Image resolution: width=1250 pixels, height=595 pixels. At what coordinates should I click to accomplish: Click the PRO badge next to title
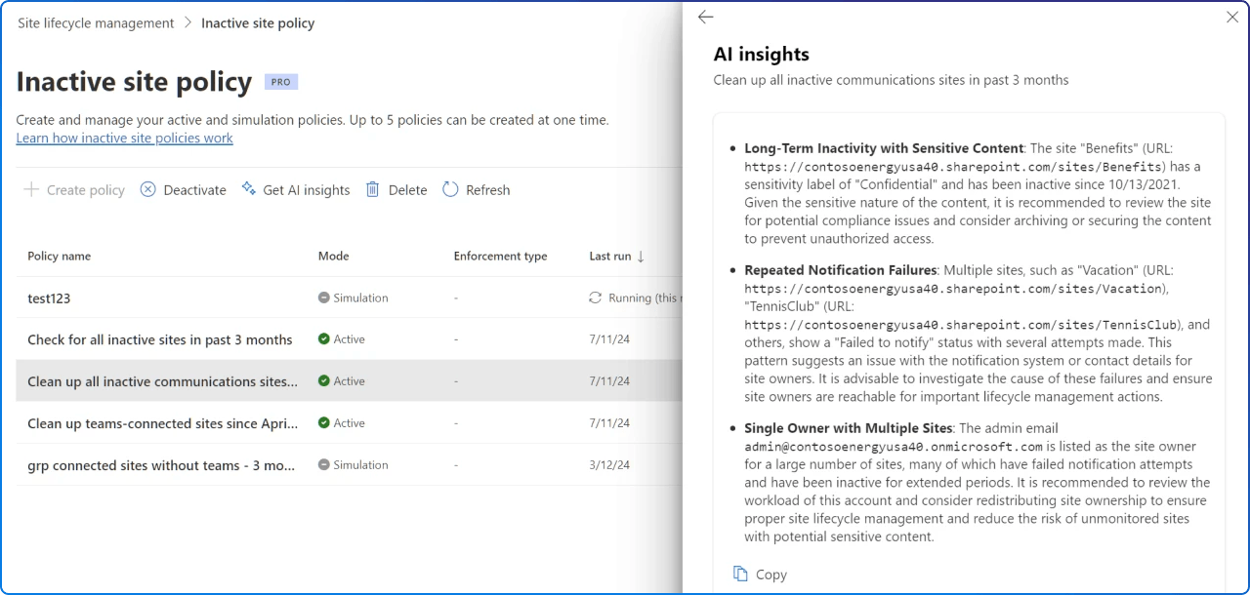[x=280, y=82]
